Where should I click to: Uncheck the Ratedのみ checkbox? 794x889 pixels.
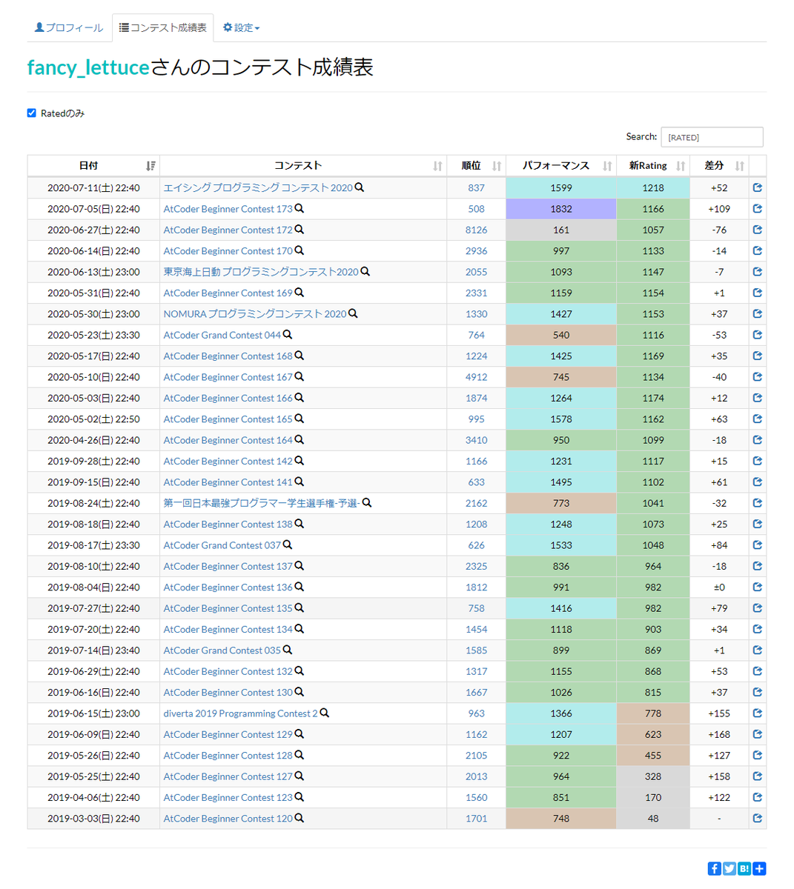[x=32, y=113]
